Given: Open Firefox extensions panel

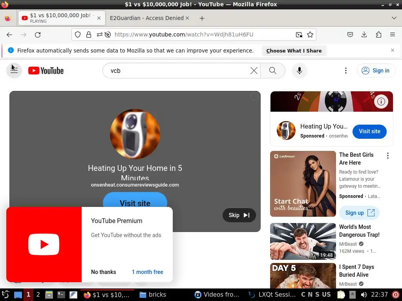Looking at the screenshot, I should pos(378,34).
